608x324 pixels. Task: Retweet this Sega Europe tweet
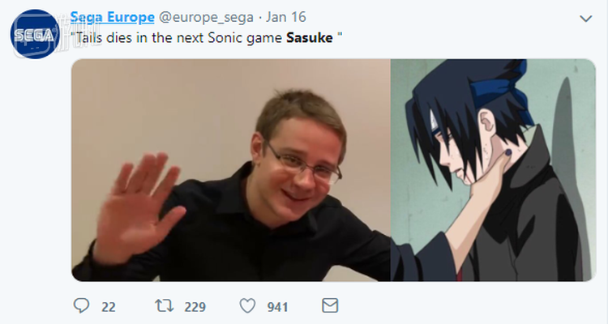click(165, 306)
